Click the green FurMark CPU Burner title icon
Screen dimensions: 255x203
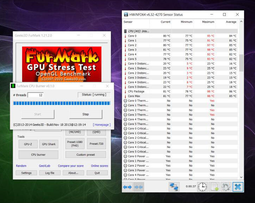(13, 86)
